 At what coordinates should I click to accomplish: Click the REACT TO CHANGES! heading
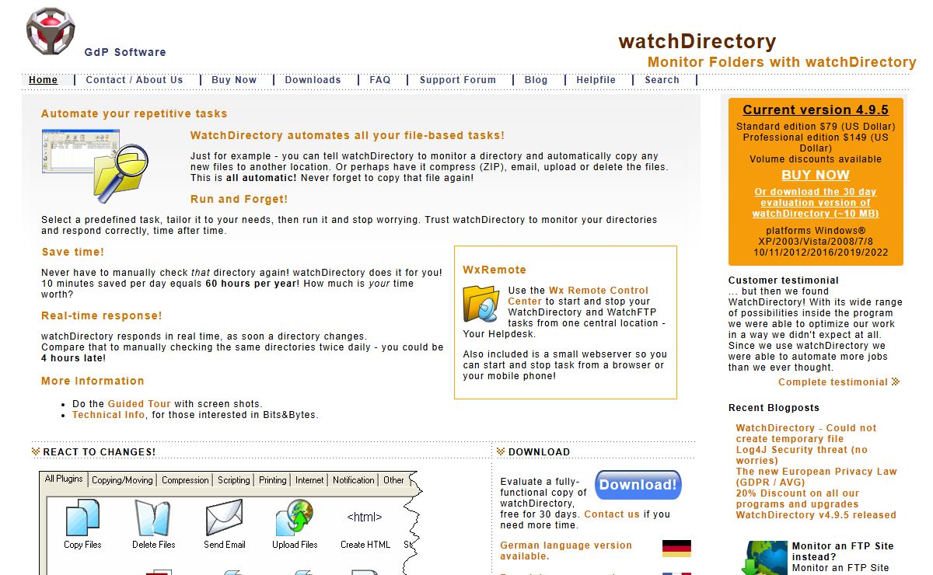[100, 451]
